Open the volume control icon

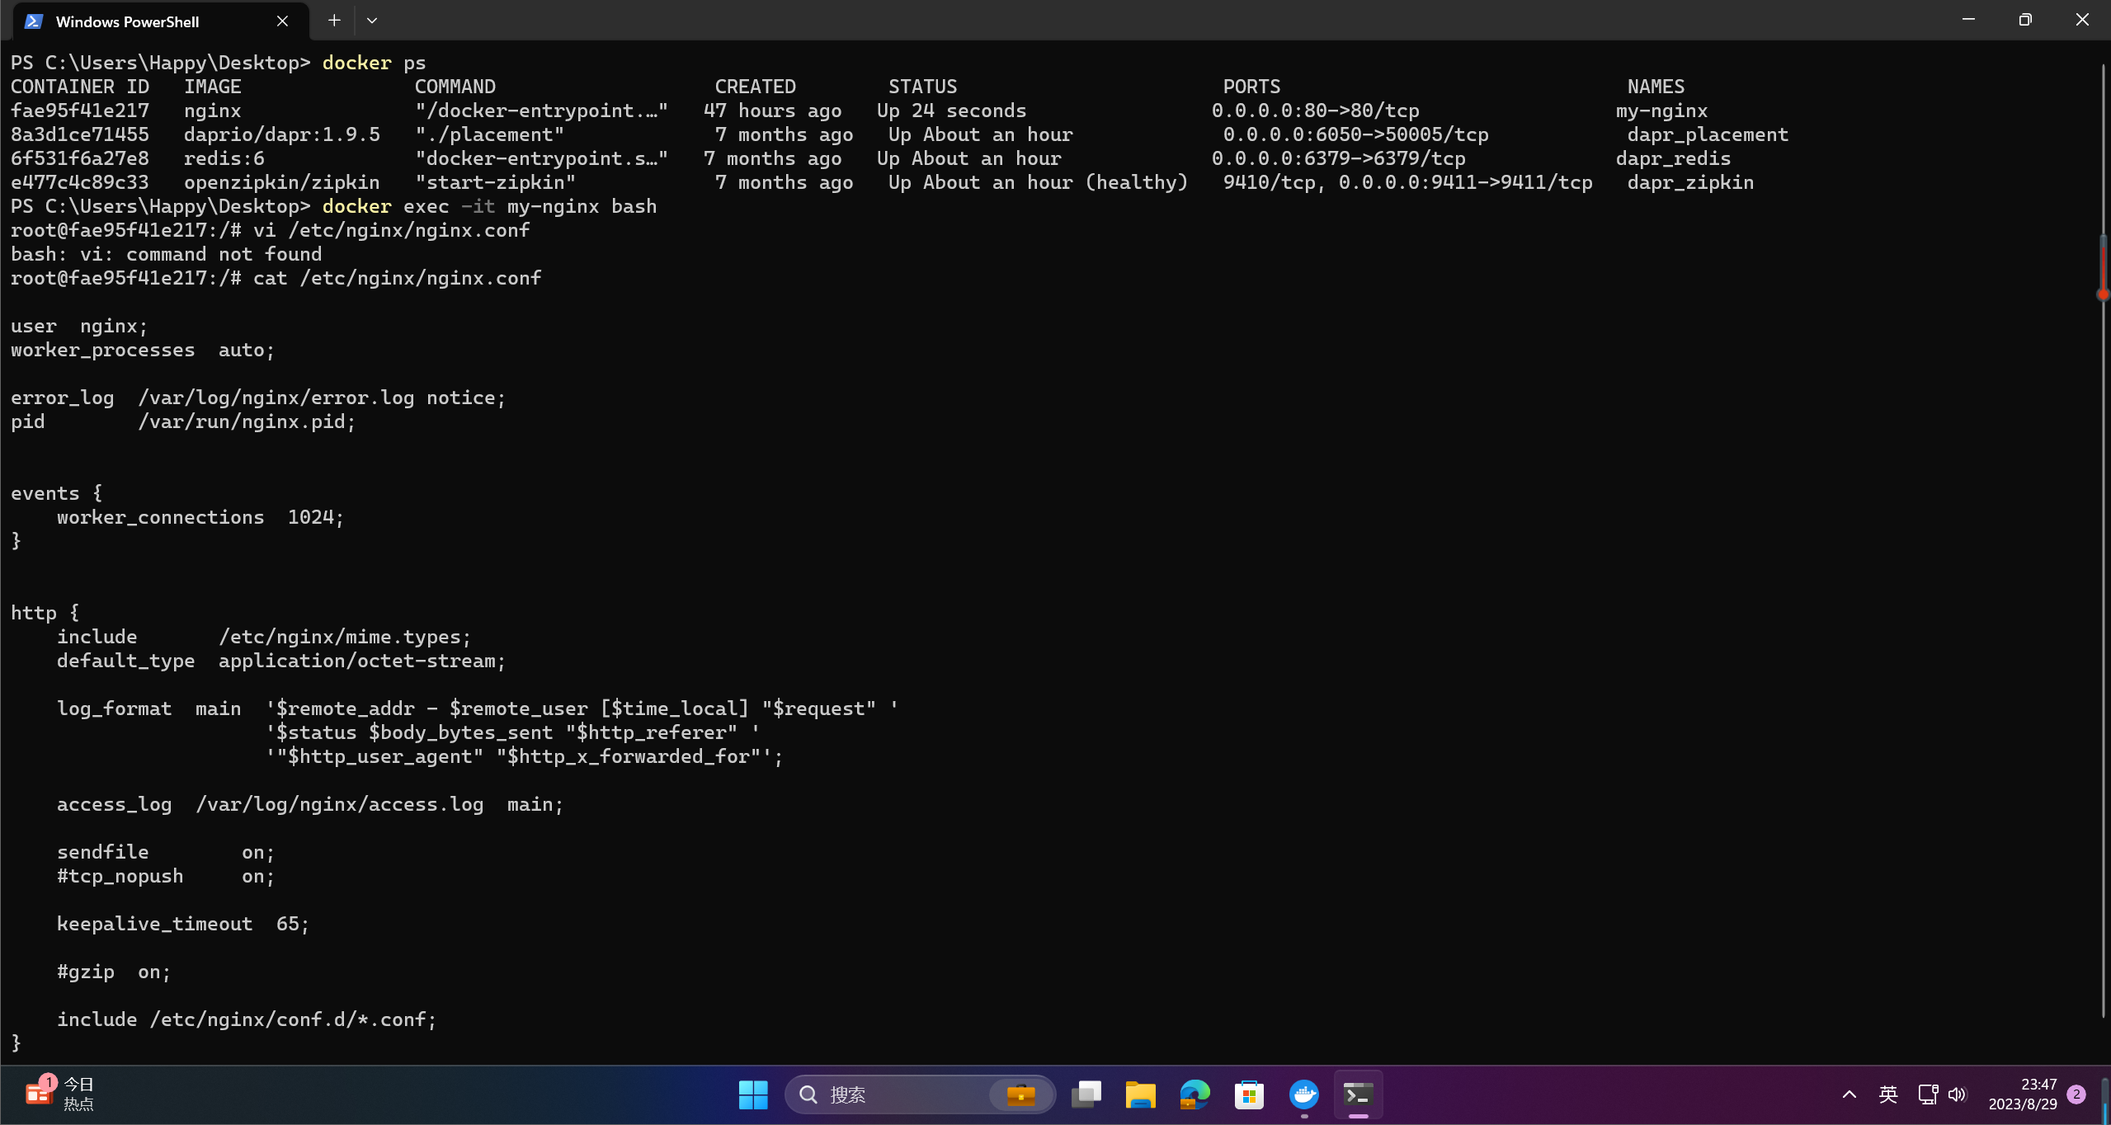tap(1958, 1094)
